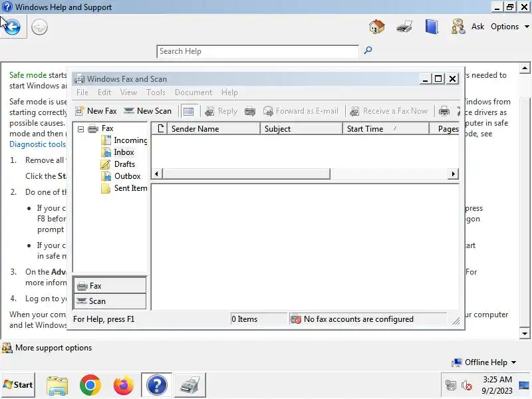Image resolution: width=532 pixels, height=399 pixels.
Task: Open the File menu in Fax and Scan
Action: 82,92
